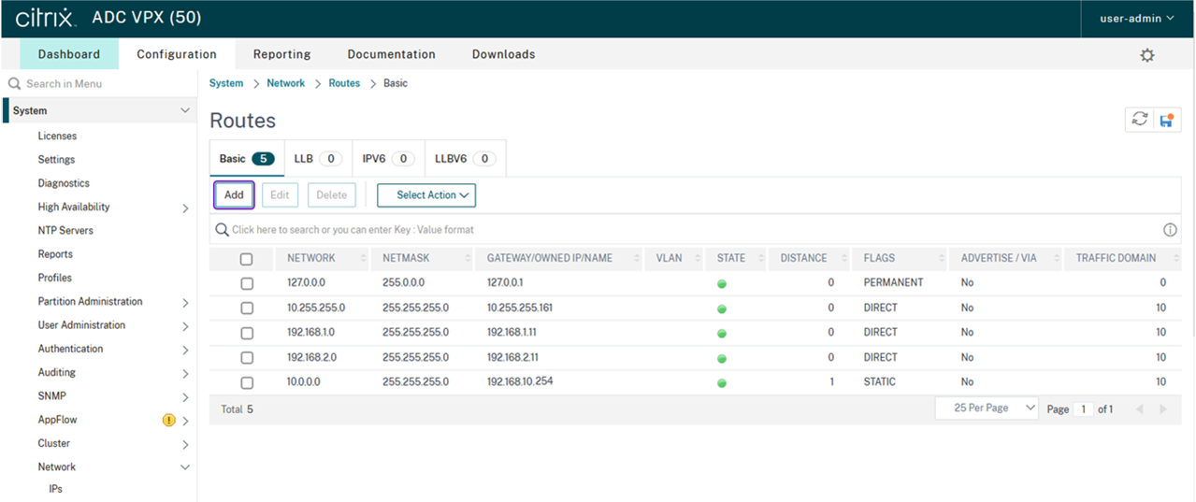Select the 192.168.1.0 route checkbox

[x=247, y=333]
